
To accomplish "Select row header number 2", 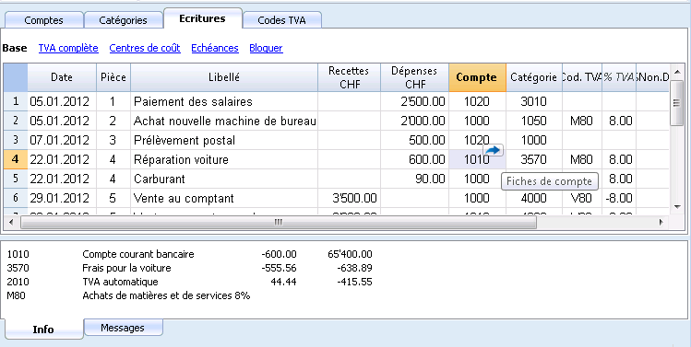I will (x=16, y=121).
